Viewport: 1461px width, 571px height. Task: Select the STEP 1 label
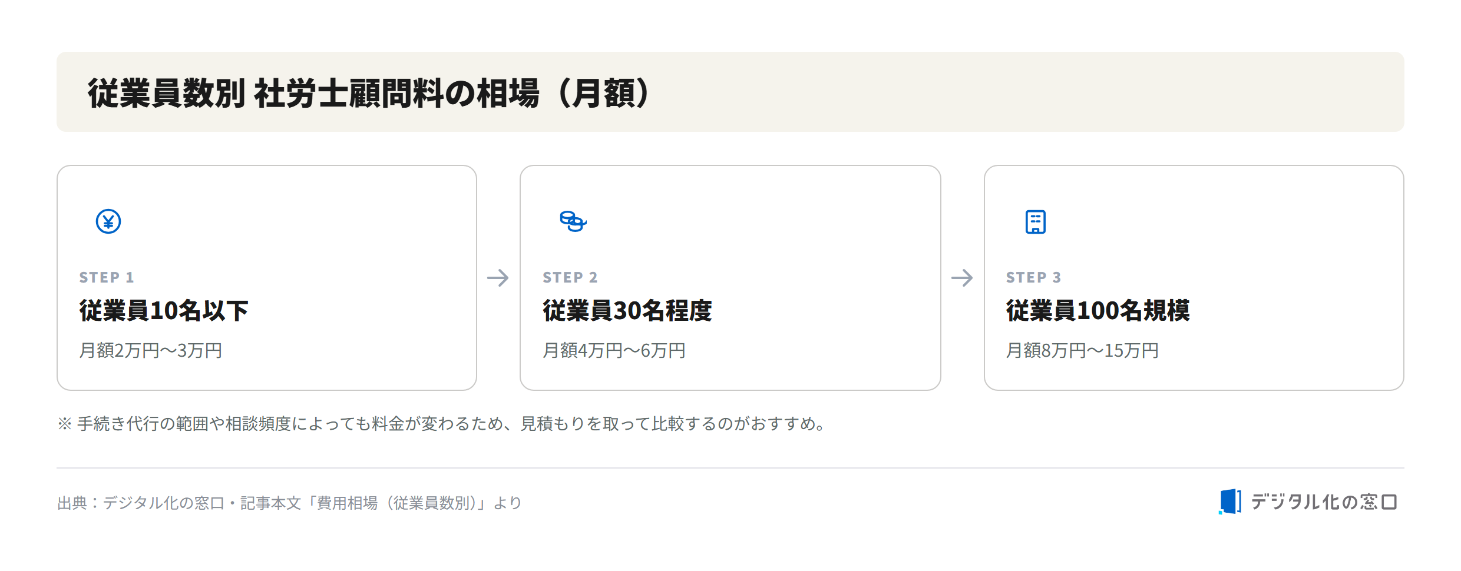(x=107, y=277)
